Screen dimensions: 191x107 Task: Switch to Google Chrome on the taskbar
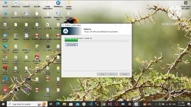click(104, 104)
